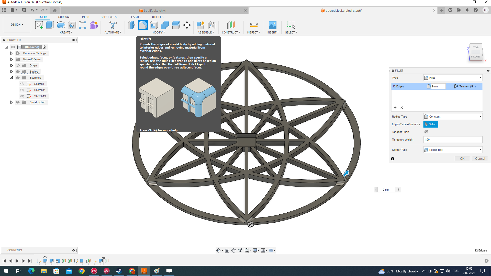This screenshot has height=276, width=491.
Task: Play the timeline
Action: 17,261
